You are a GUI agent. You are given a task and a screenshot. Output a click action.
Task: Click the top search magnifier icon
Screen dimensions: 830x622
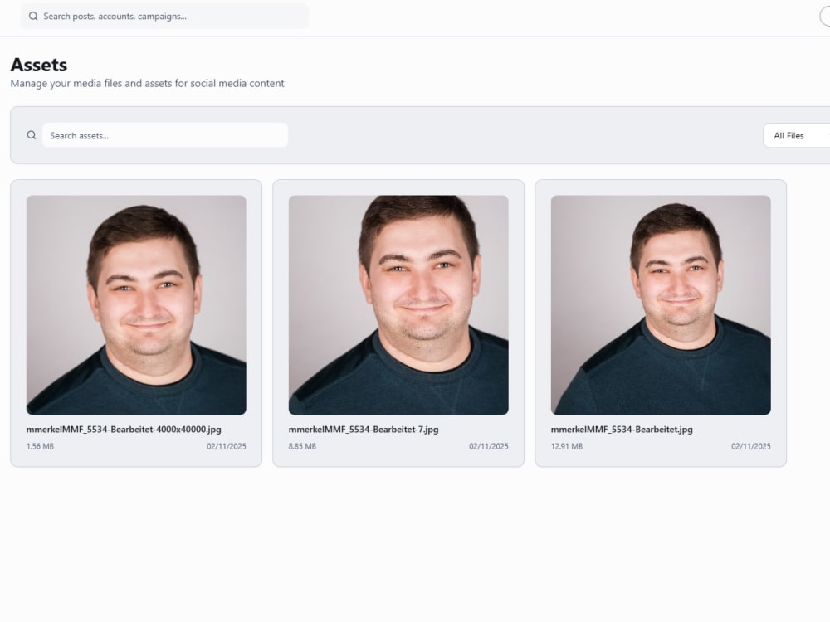click(33, 17)
